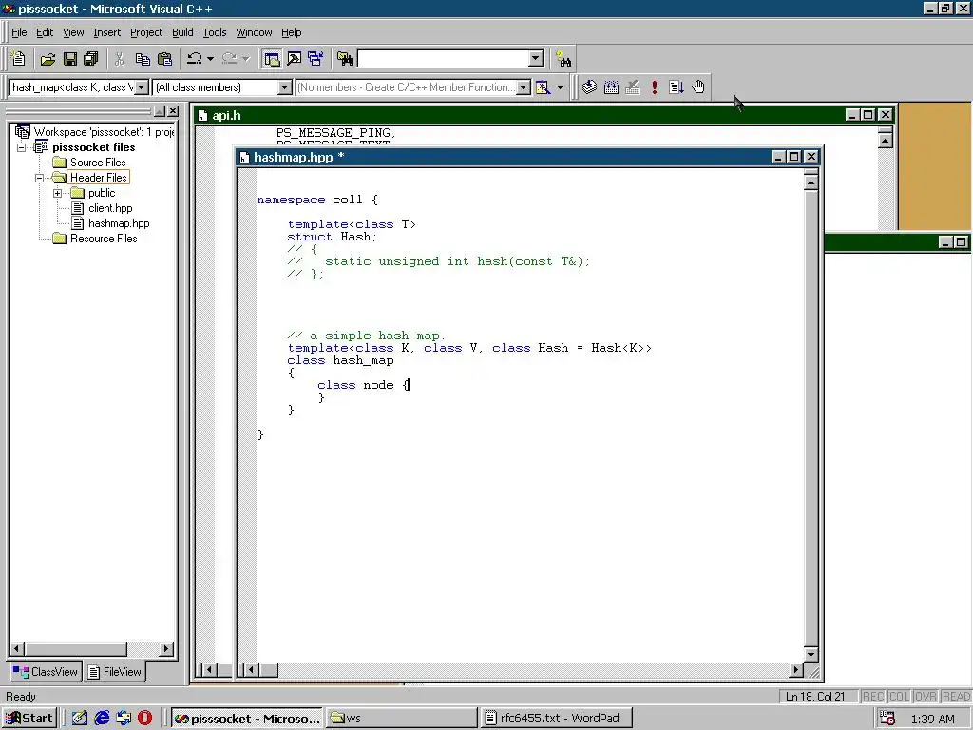This screenshot has height=730, width=973.
Task: Open the View menu
Action: pyautogui.click(x=73, y=32)
